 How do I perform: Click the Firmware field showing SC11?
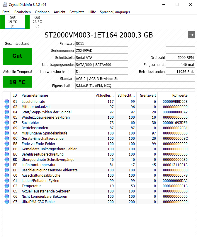pos(102,44)
